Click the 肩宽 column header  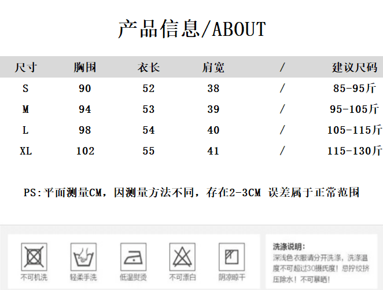click(213, 67)
